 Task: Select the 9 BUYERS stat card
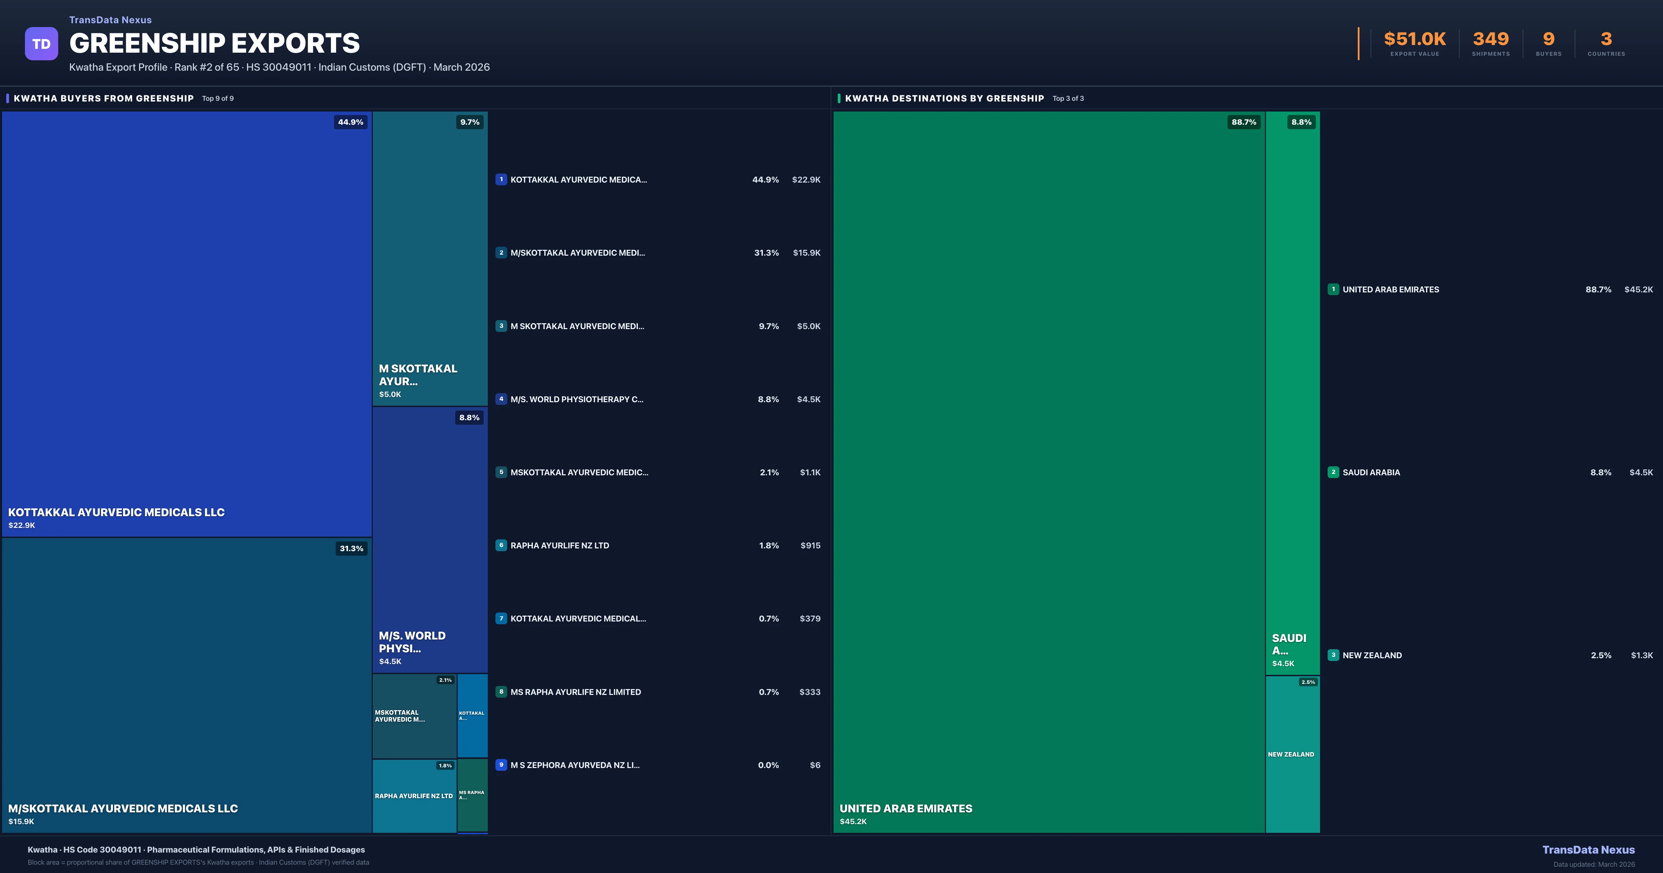point(1549,42)
